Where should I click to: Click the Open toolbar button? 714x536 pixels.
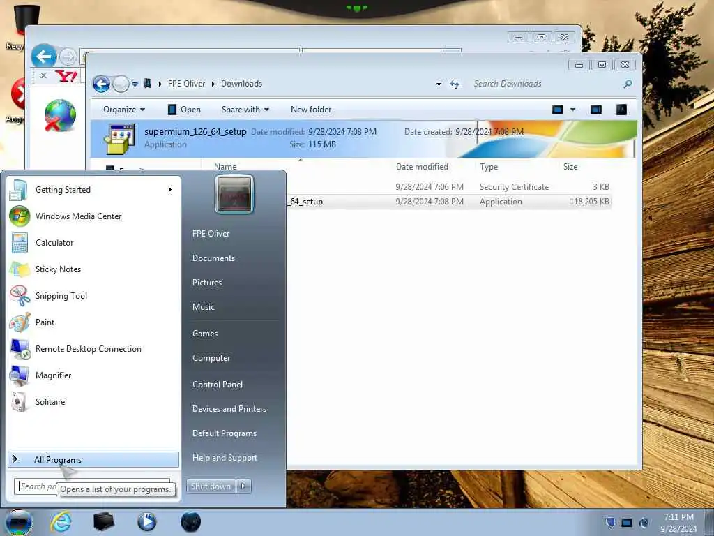[x=184, y=110]
